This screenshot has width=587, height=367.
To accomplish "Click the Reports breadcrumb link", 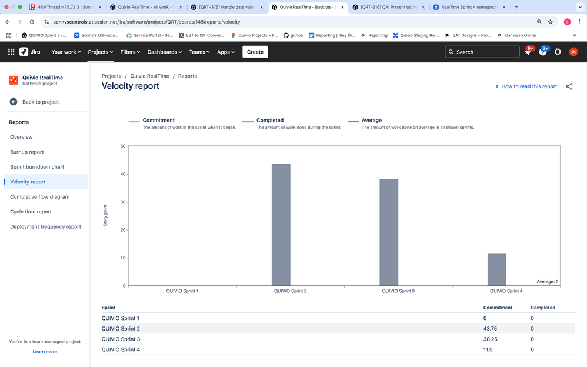I will (188, 76).
